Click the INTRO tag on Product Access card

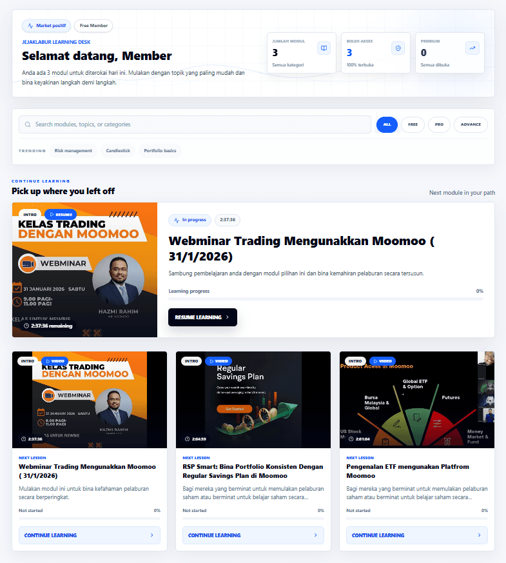(355, 361)
